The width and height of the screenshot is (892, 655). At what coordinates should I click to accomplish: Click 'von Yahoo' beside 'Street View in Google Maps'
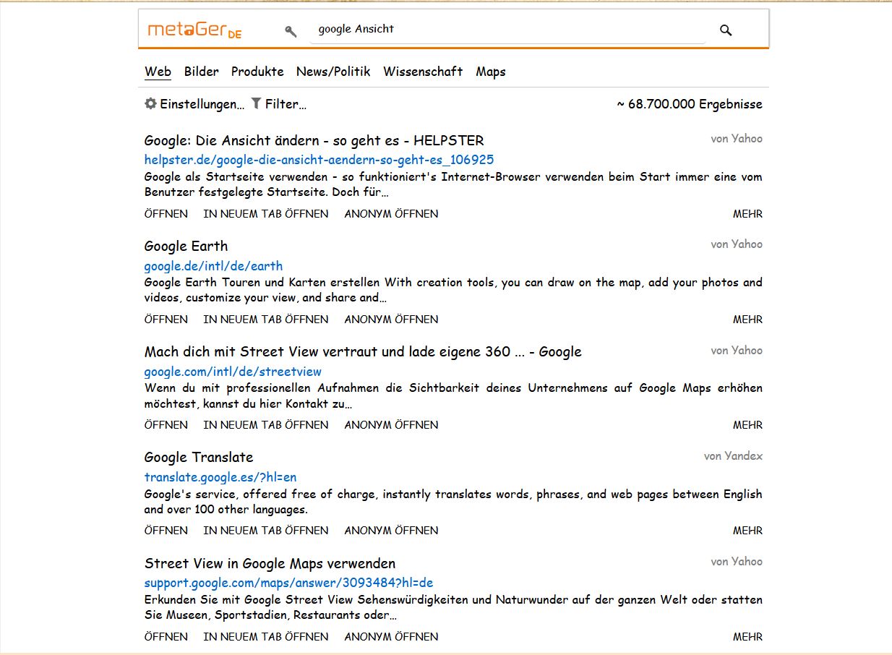(x=737, y=562)
